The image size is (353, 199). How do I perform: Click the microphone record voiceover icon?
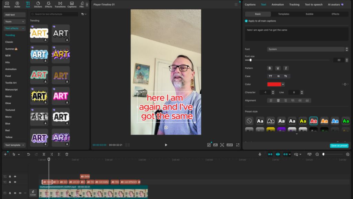tap(260, 154)
